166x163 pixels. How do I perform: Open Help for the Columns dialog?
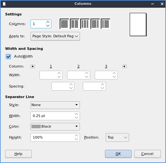[18, 154]
